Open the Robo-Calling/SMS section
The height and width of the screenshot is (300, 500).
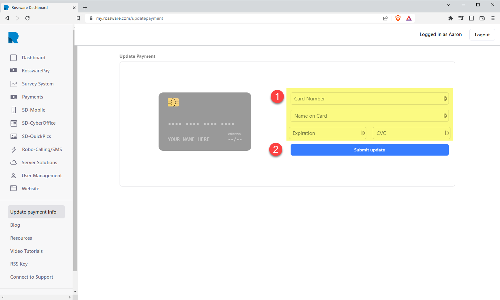pyautogui.click(x=42, y=149)
